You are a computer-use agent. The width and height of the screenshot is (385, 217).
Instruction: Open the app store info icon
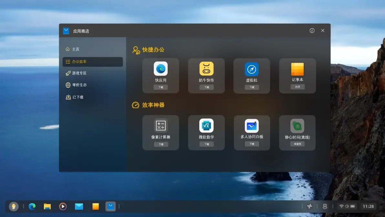click(x=312, y=30)
